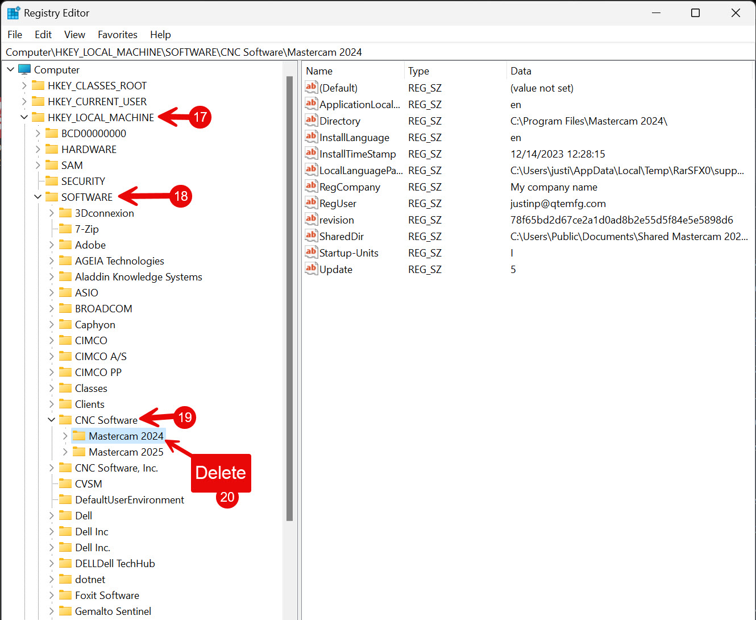
Task: Click the ab icon beside Update value
Action: (x=311, y=268)
